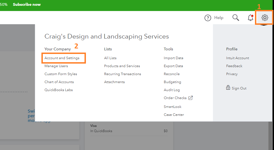Select Manage Users
Image resolution: width=274 pixels, height=150 pixels.
[56, 66]
